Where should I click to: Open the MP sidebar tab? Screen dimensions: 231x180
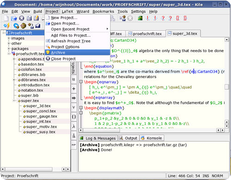74,145
